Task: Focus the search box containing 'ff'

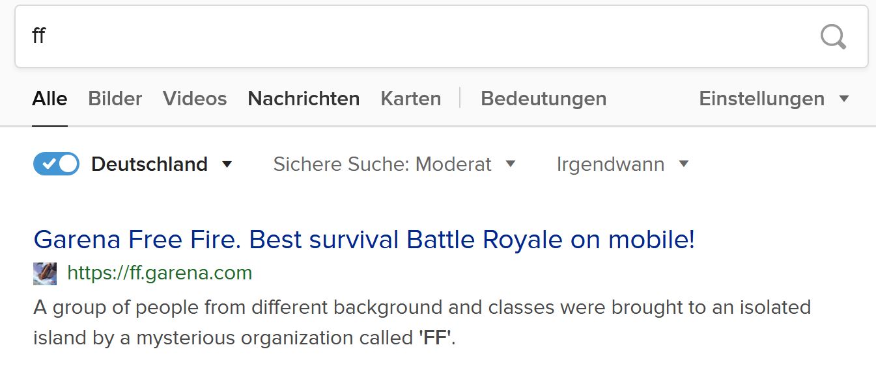Action: [417, 36]
